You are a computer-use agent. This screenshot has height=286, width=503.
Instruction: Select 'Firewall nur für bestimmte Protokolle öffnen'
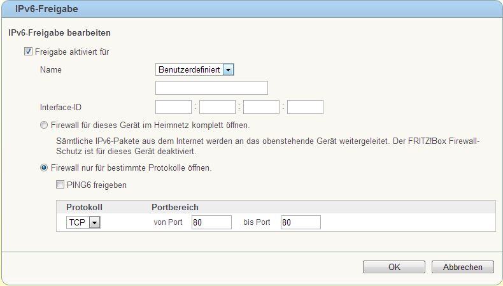44,168
